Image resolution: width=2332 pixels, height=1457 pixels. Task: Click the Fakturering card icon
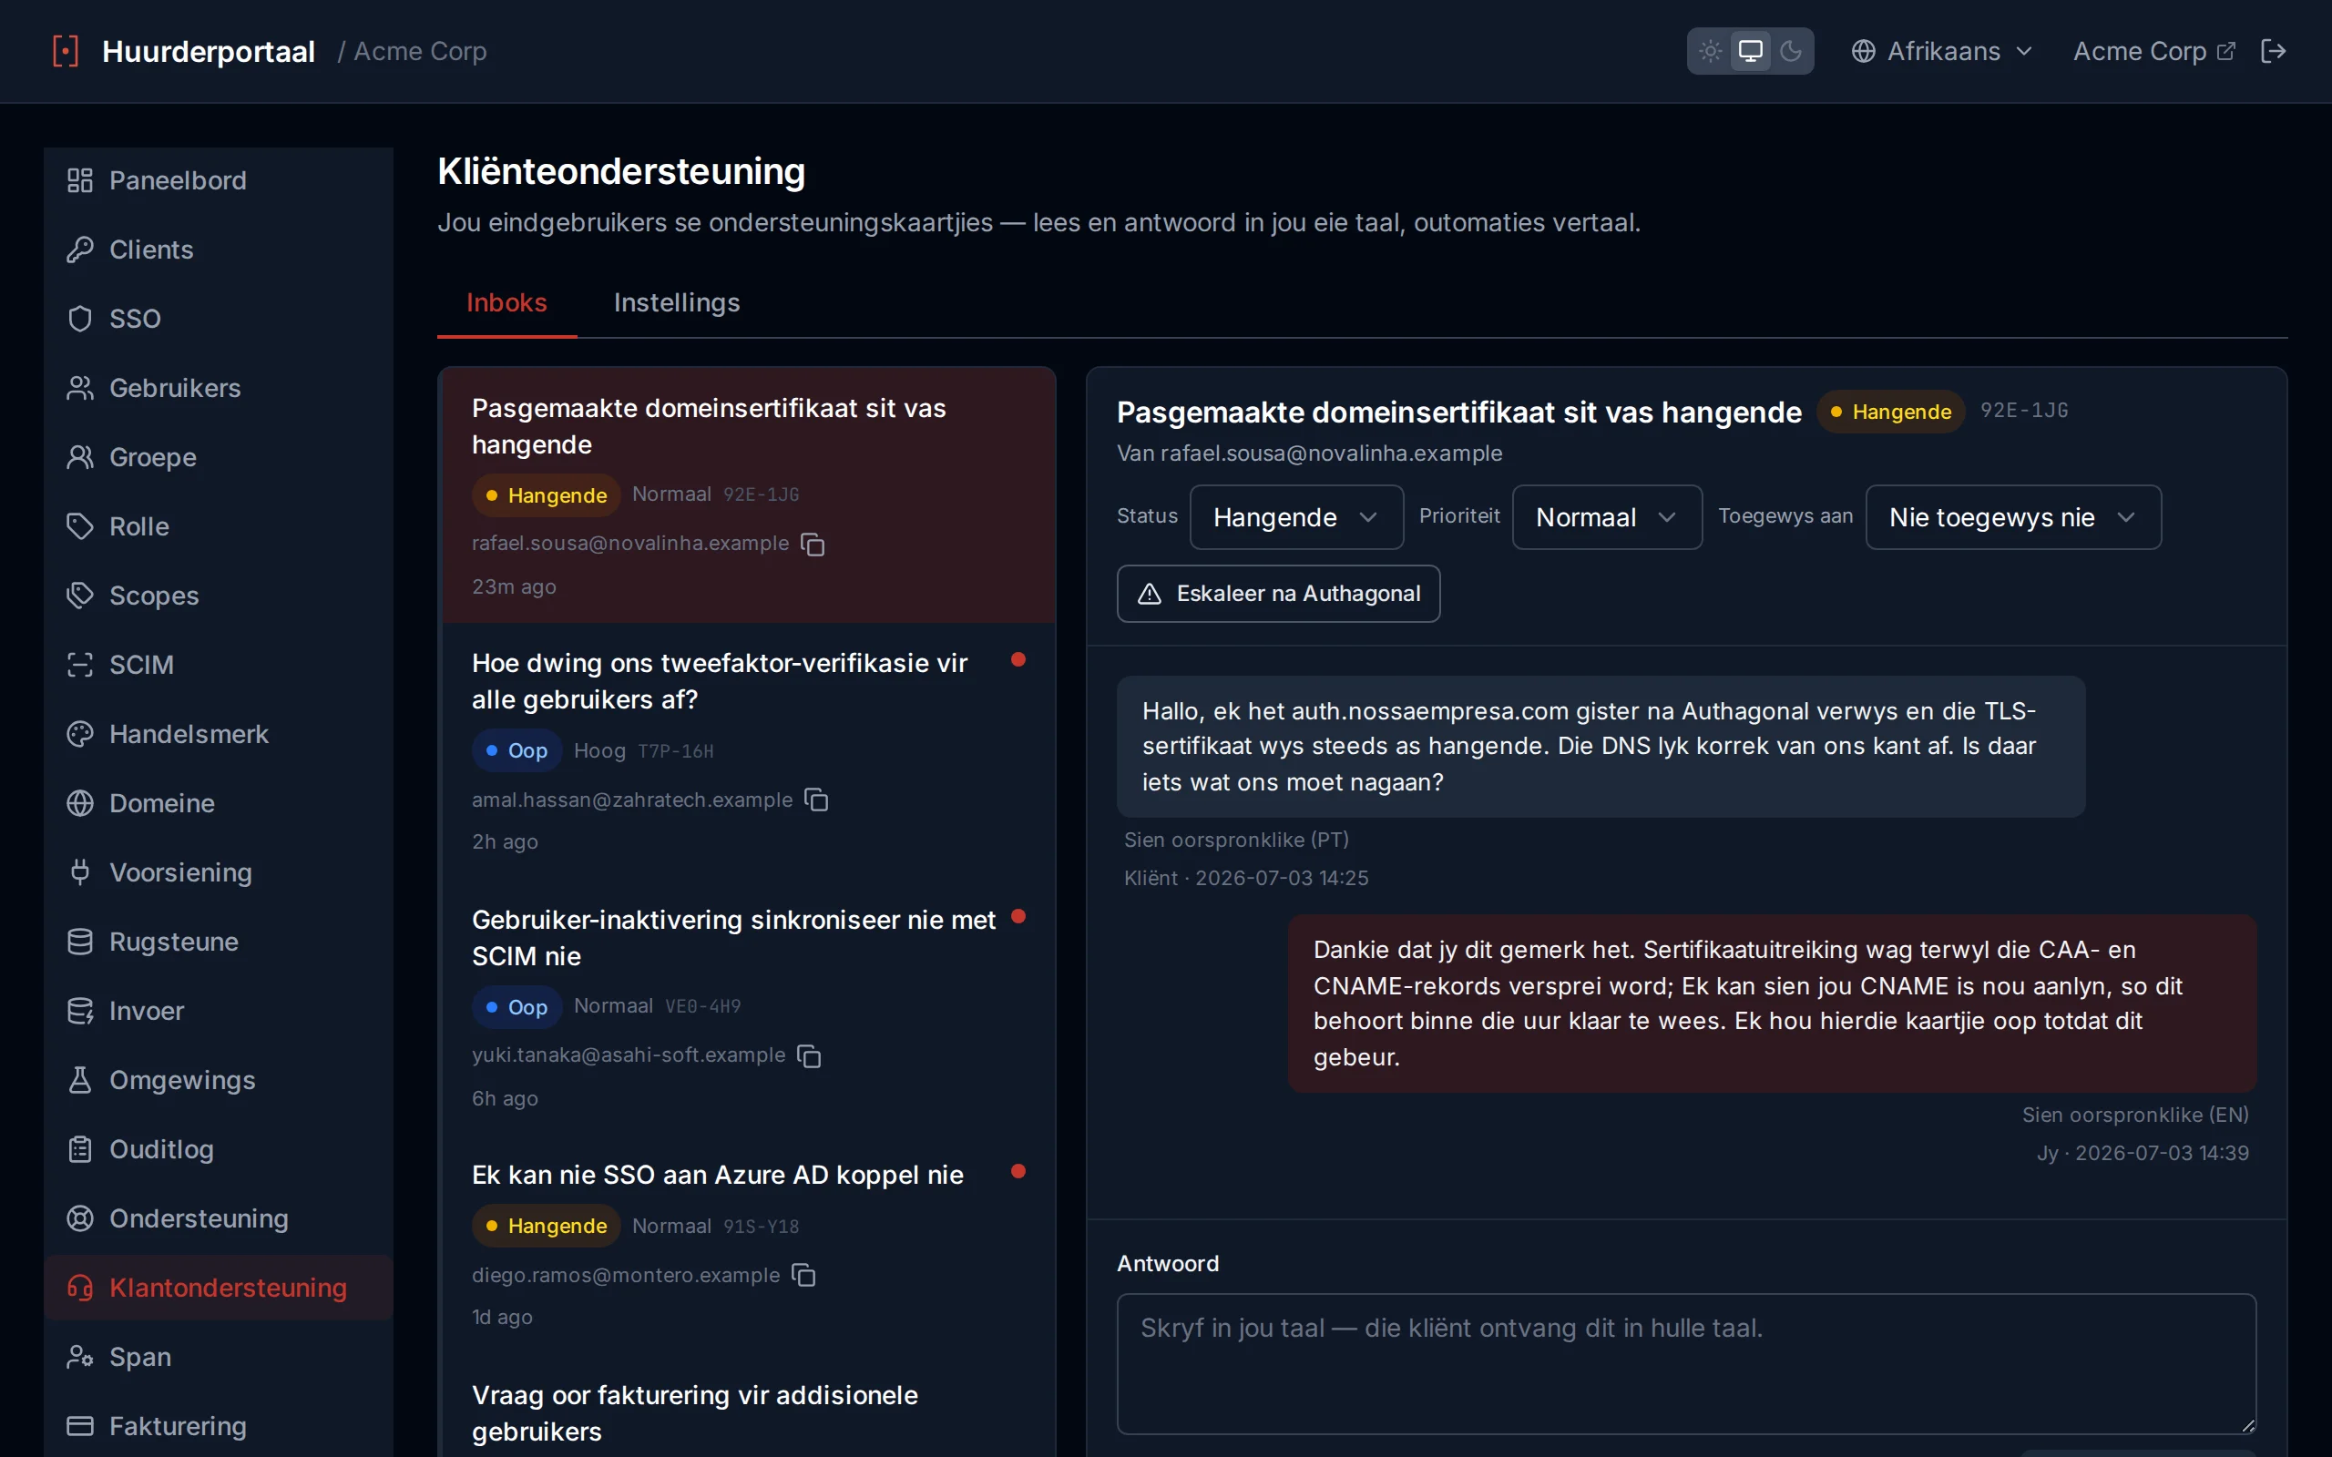80,1426
